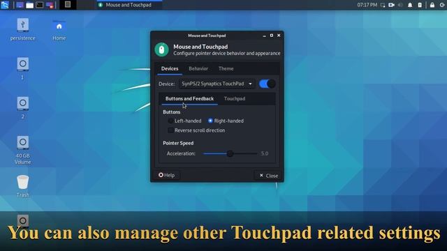Open the notifications bell icon
447x251 pixels.
(x=410, y=5)
